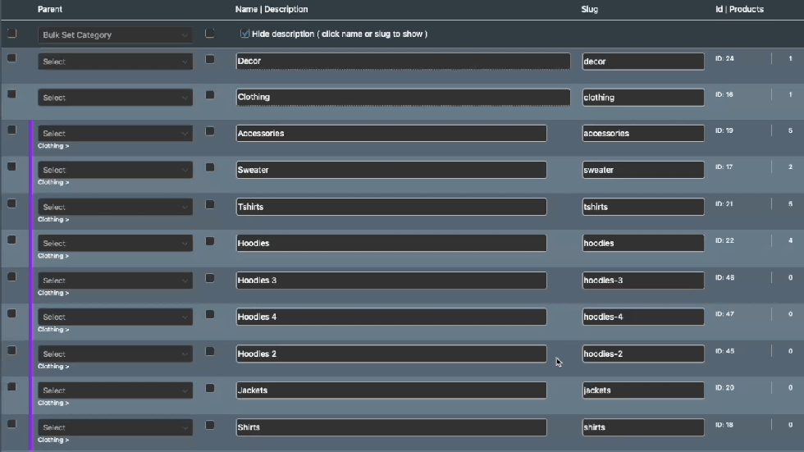Tick the Hoodies 3 row checkbox
This screenshot has height=452, width=804.
[11, 276]
